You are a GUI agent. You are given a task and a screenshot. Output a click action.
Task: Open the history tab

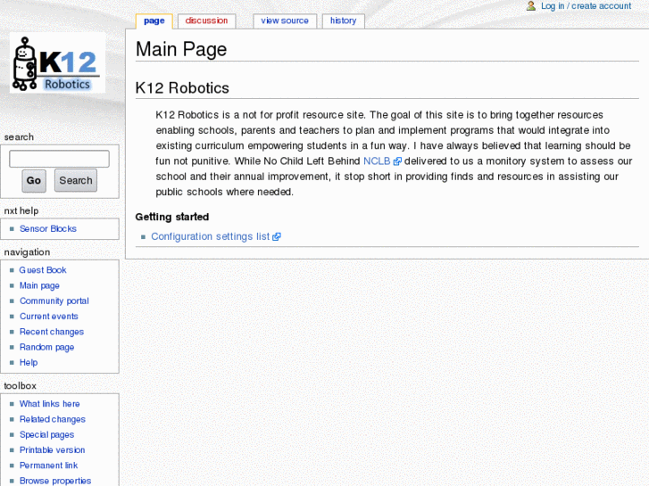[343, 21]
